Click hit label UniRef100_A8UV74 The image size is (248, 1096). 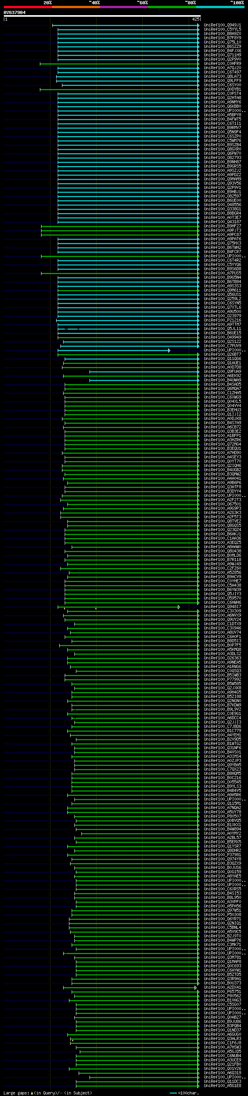(222, 632)
